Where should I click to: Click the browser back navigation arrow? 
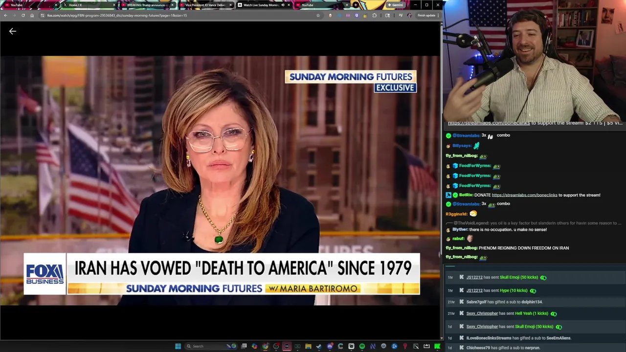click(x=5, y=15)
